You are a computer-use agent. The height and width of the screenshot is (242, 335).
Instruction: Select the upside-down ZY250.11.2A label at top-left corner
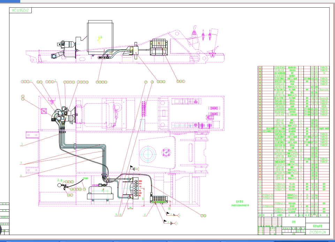(x=21, y=10)
